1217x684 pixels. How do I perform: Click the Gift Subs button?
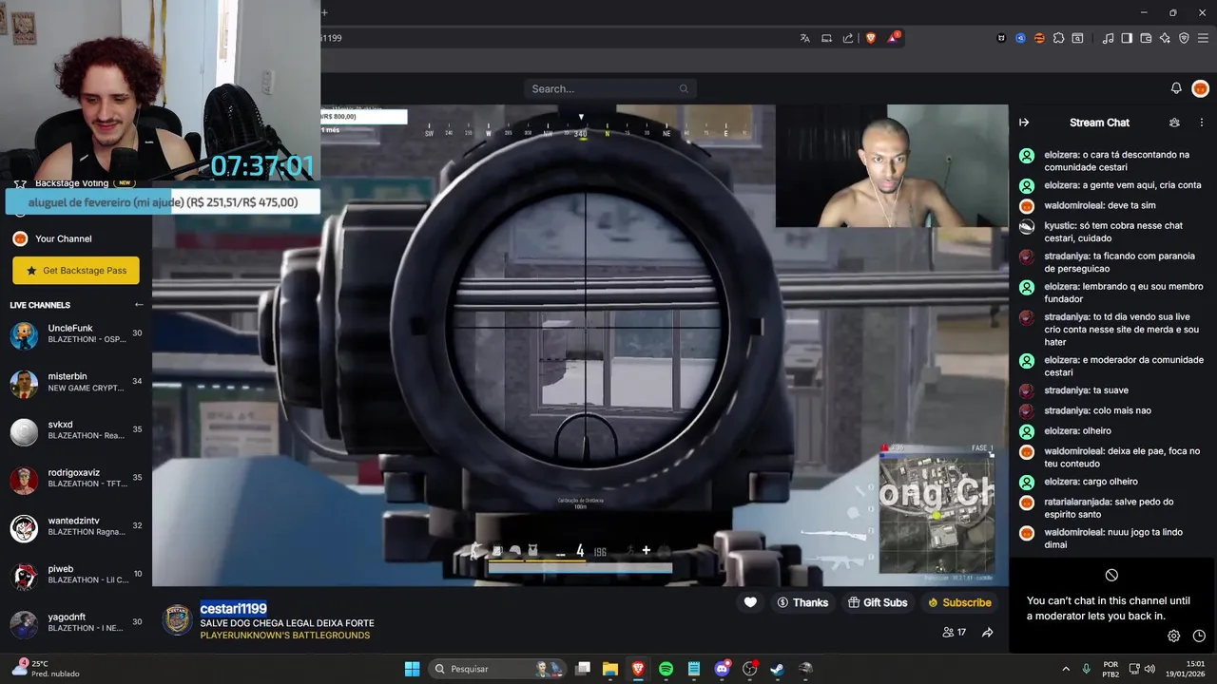point(878,602)
